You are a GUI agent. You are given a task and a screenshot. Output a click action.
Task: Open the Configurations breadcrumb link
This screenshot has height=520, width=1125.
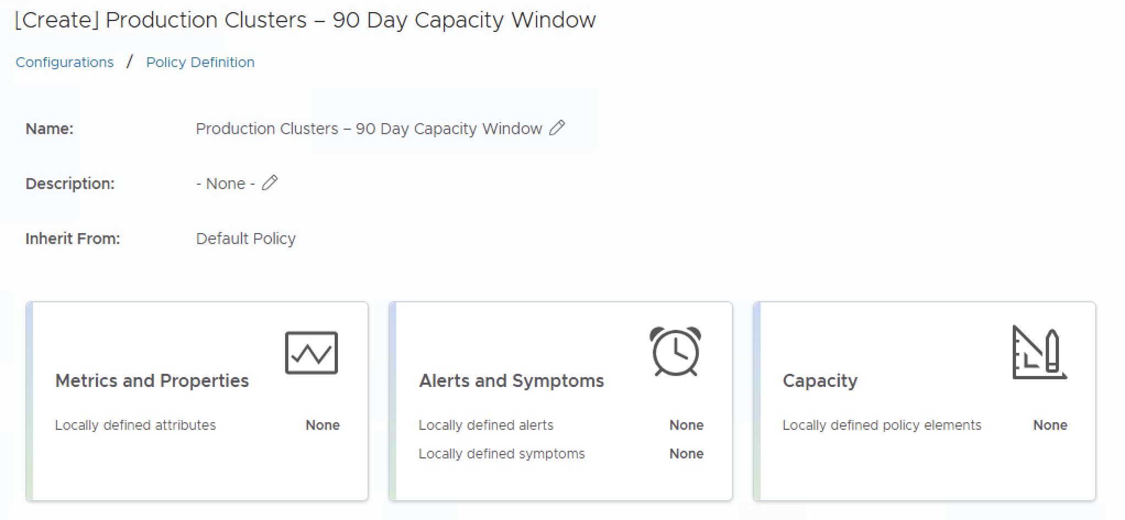pyautogui.click(x=64, y=62)
